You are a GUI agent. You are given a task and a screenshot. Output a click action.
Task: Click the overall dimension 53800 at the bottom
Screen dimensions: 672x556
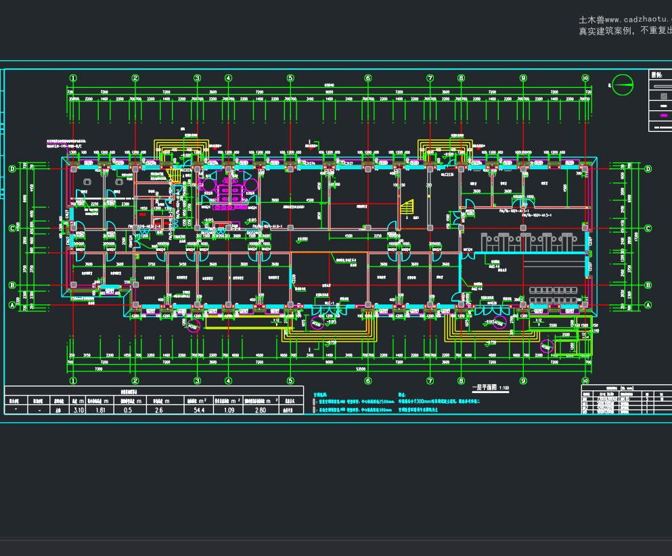[x=361, y=369]
